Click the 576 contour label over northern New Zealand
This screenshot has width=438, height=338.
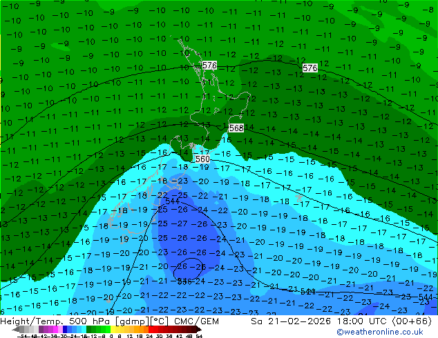click(x=209, y=66)
